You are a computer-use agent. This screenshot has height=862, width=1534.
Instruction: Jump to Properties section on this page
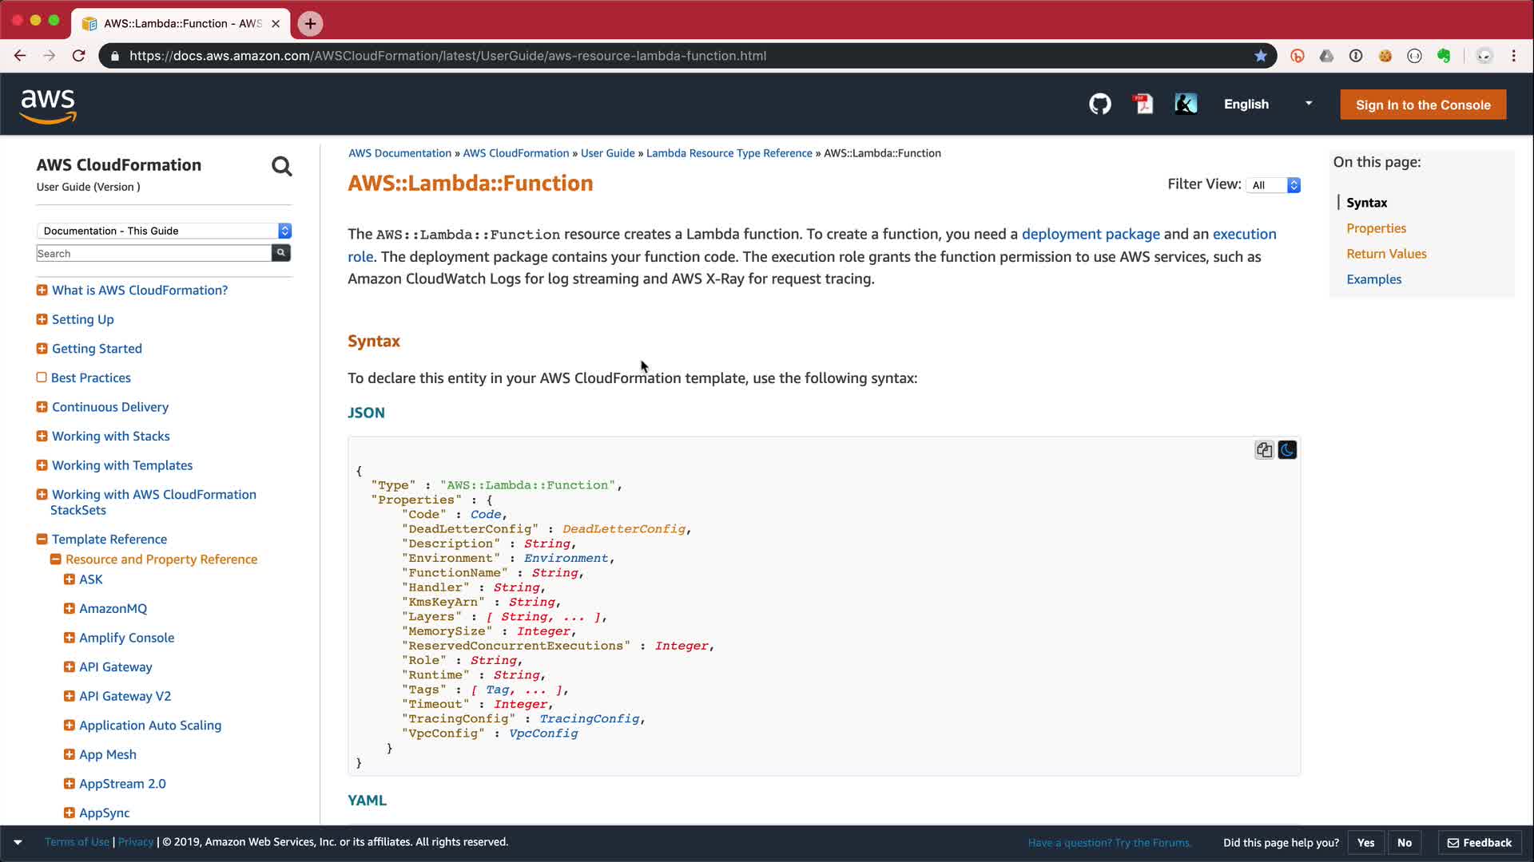point(1376,228)
